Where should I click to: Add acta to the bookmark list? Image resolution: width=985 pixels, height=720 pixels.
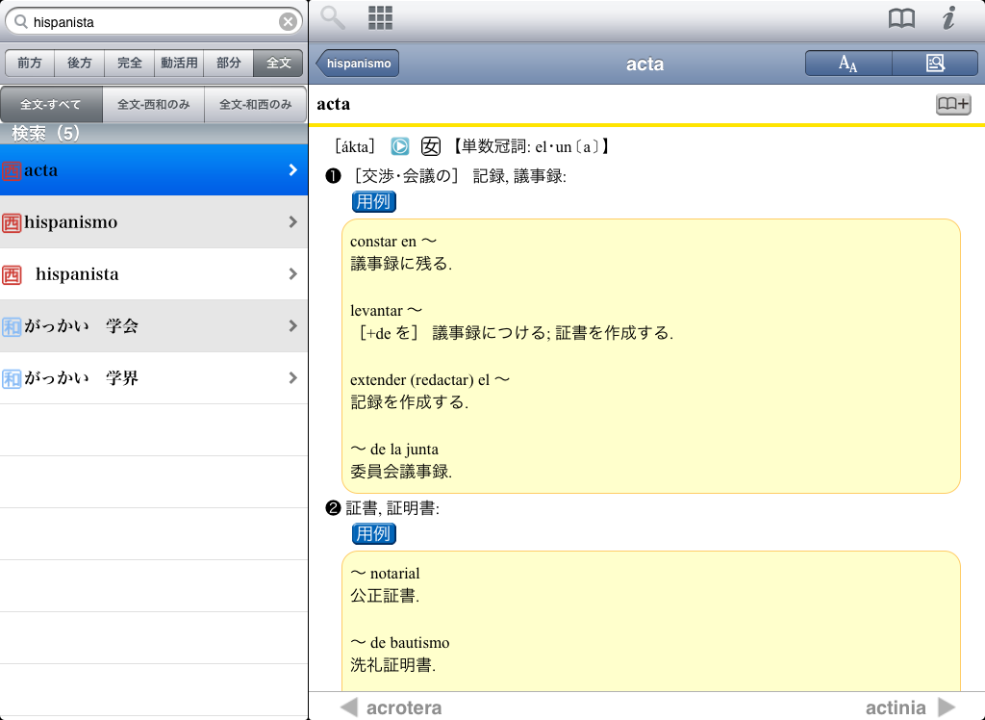click(953, 104)
